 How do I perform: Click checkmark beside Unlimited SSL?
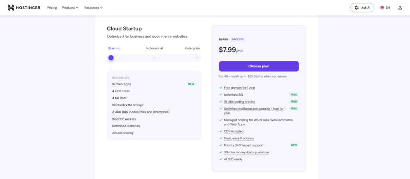(x=221, y=95)
